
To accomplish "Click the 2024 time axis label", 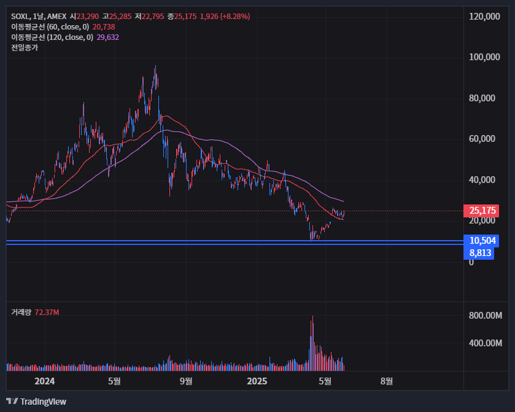I will pyautogui.click(x=45, y=381).
